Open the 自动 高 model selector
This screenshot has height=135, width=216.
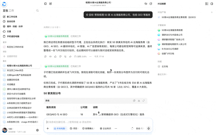tap(140, 129)
